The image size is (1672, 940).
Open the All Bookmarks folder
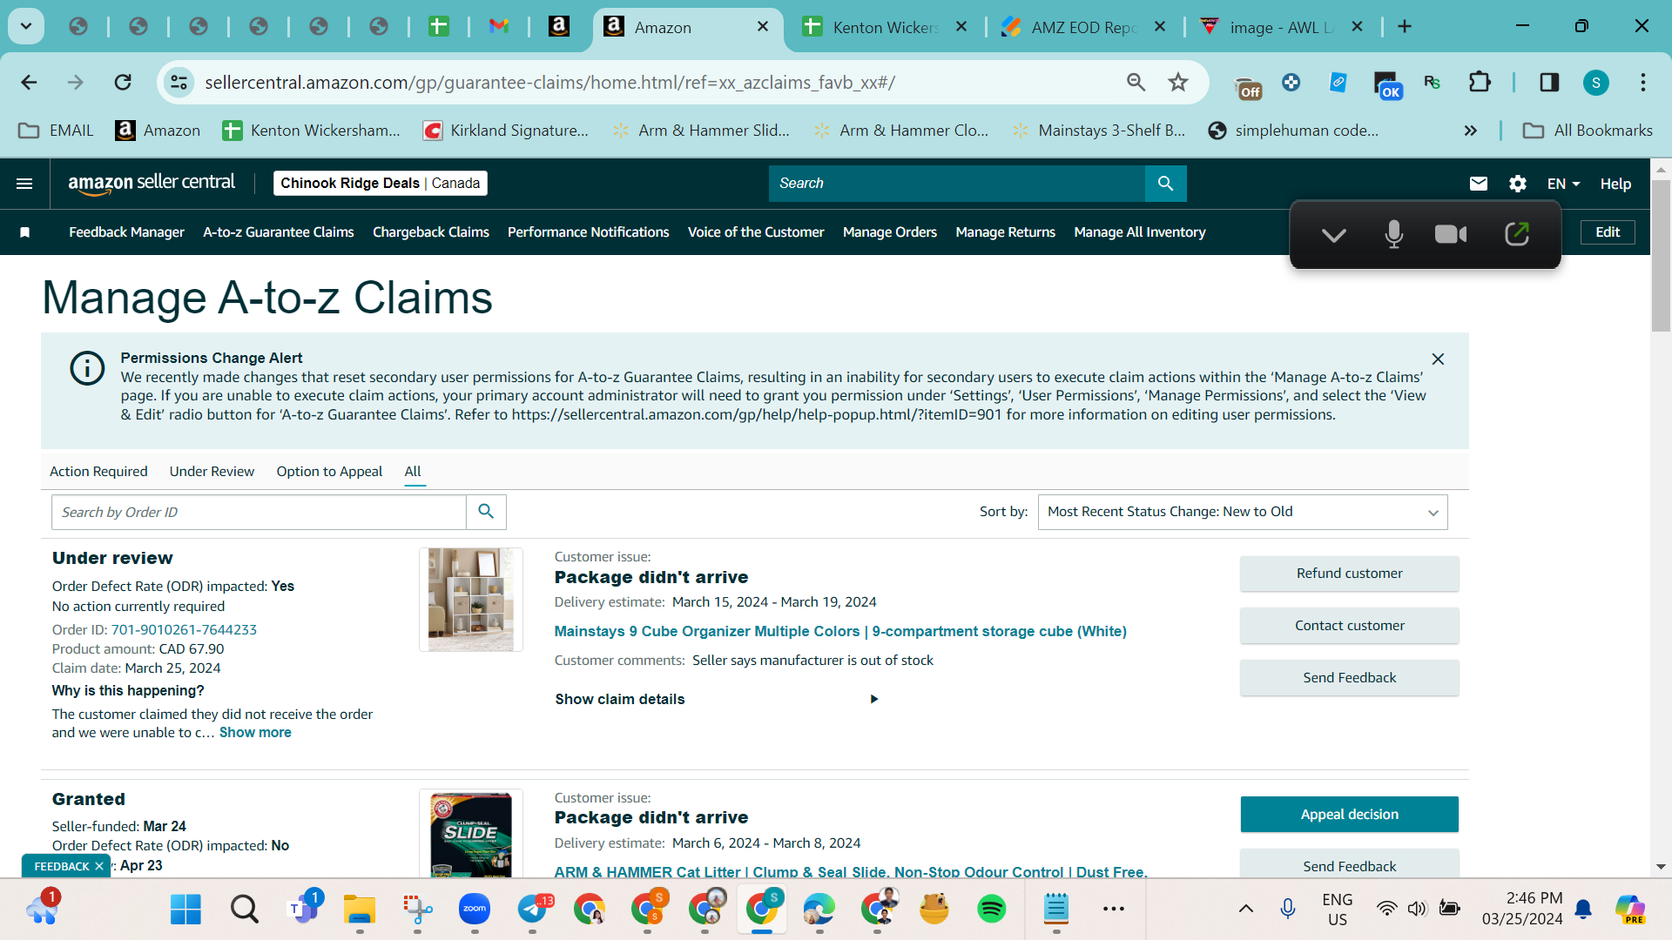click(x=1588, y=131)
